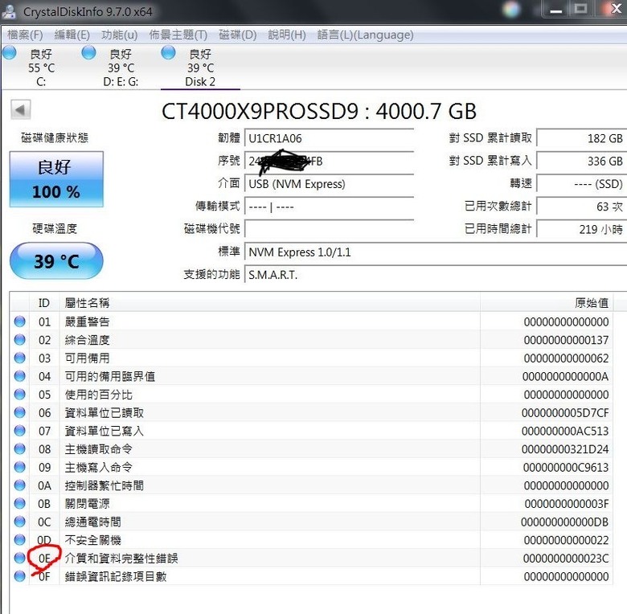Open the 編輯(E) menu
This screenshot has width=627, height=614.
(72, 35)
